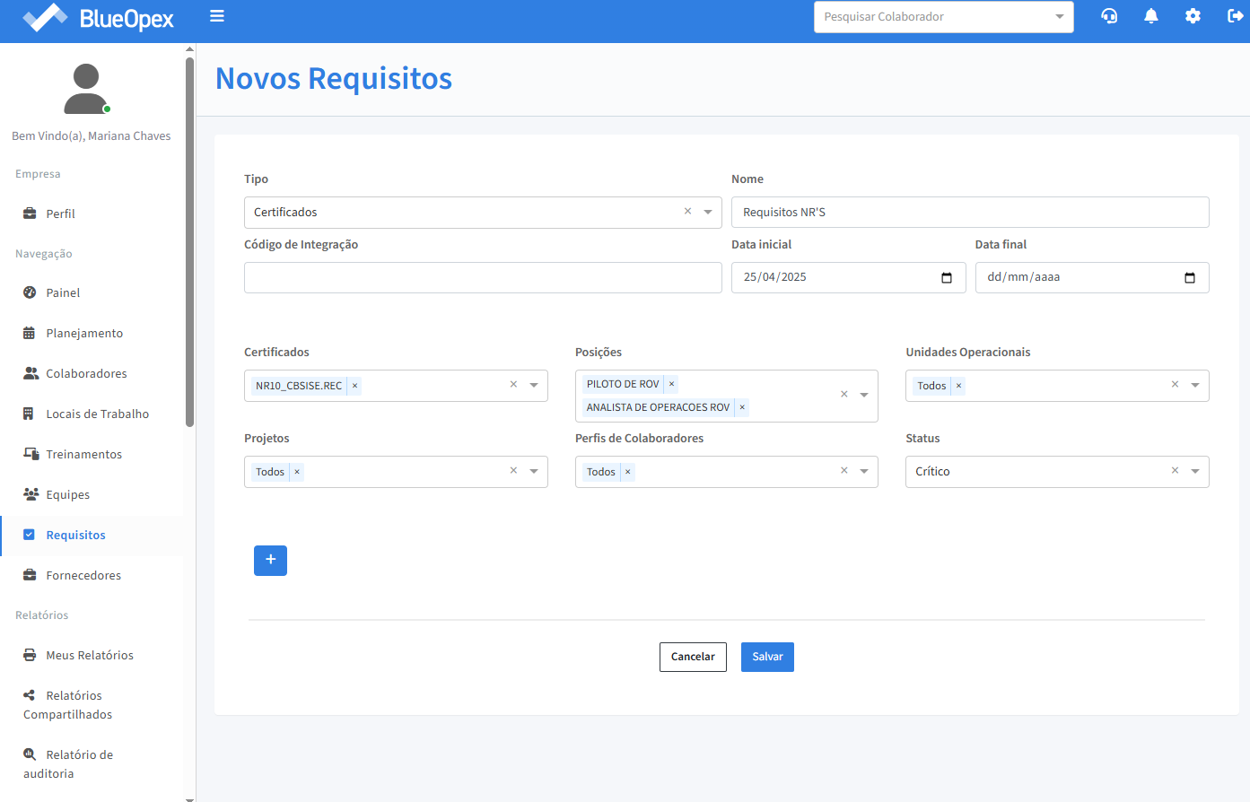The image size is (1250, 802).
Task: Click the Cancelar button
Action: [x=693, y=657]
